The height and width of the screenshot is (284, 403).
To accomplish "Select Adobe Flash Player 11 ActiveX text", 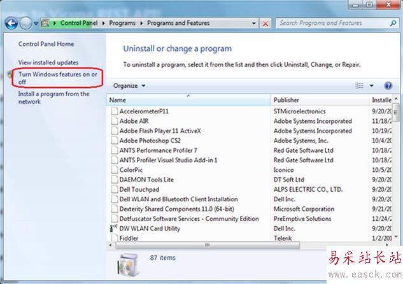I will 160,131.
